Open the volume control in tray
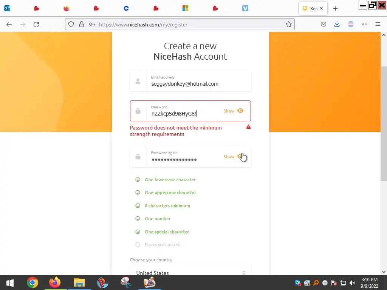 pyautogui.click(x=352, y=283)
